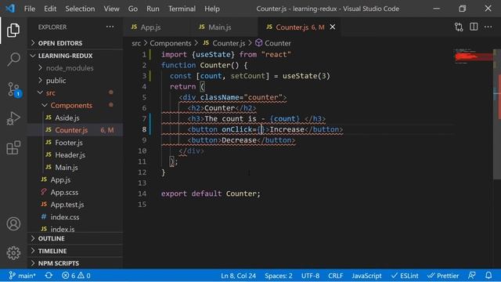501x282 pixels.
Task: Open the feedback icon in status bar
Action: [471, 275]
